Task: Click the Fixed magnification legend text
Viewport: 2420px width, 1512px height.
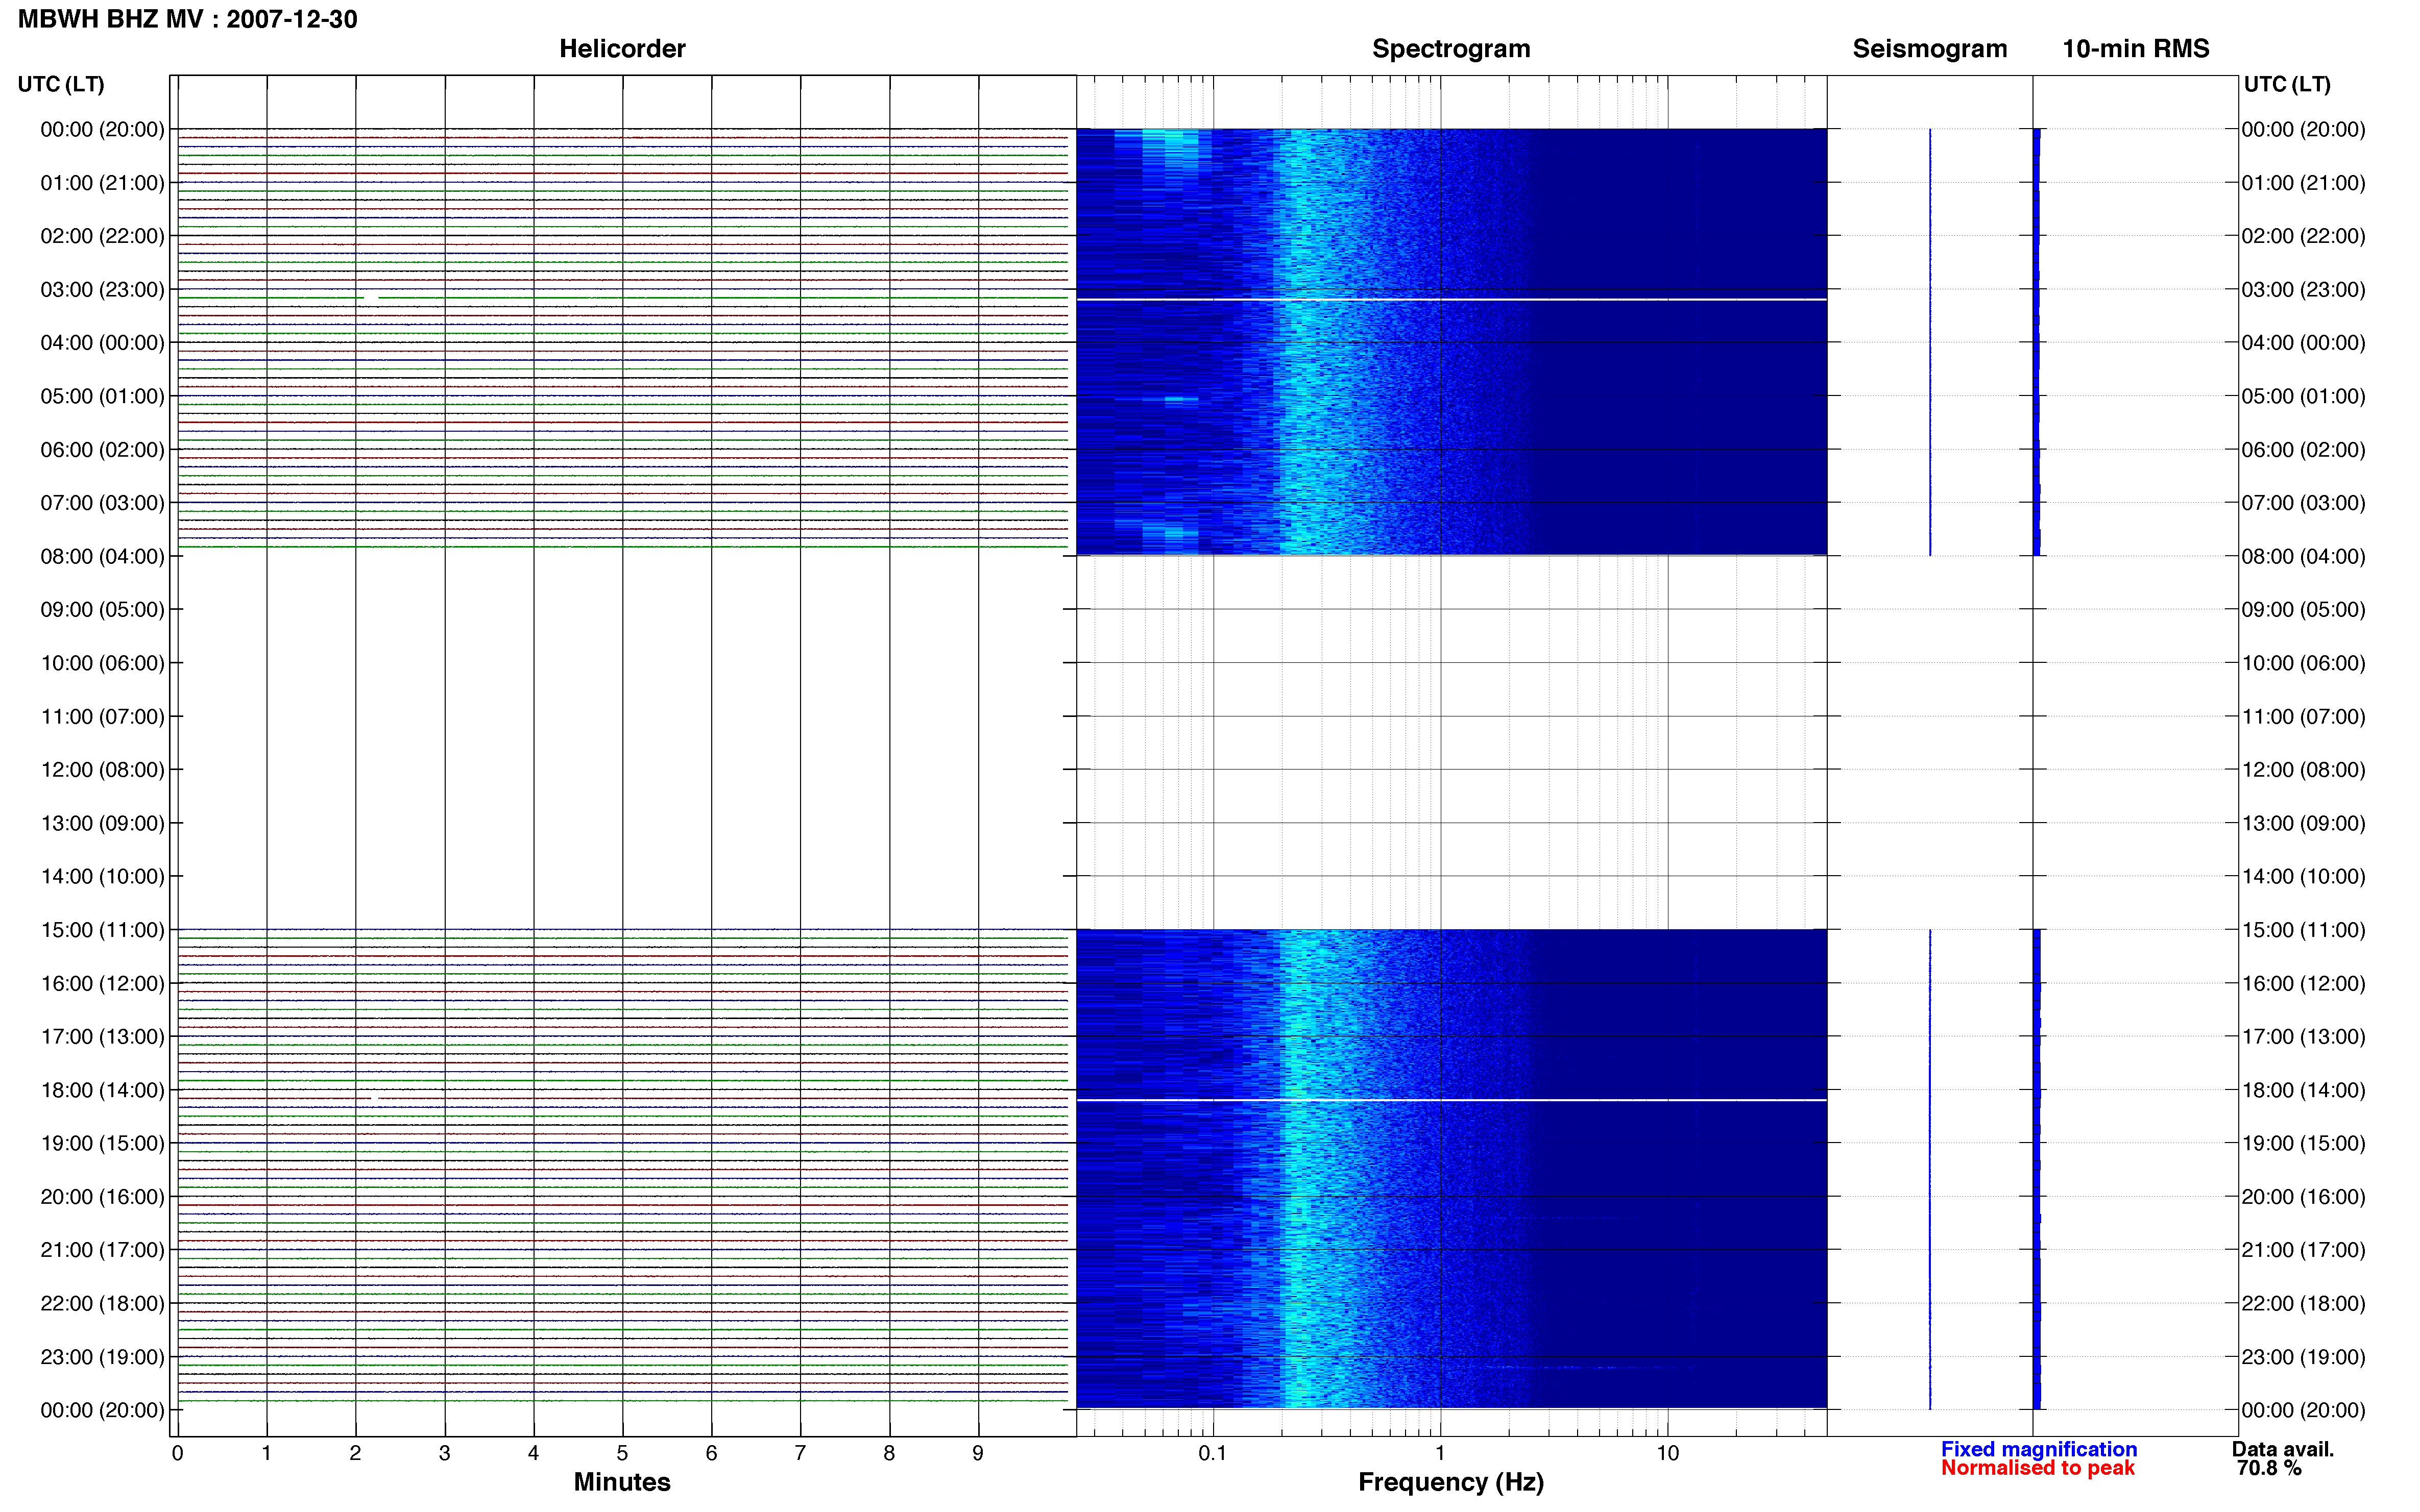Action: [2039, 1449]
